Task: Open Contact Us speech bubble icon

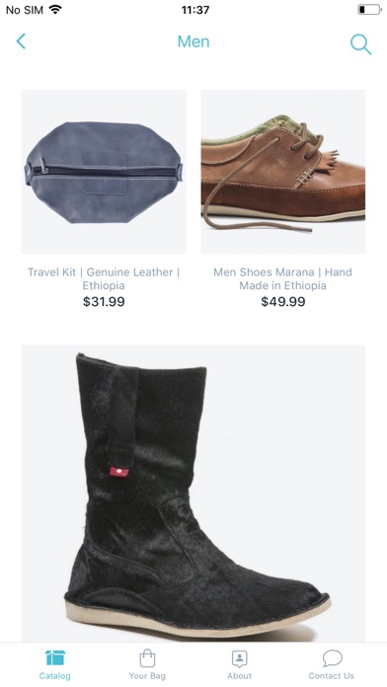Action: click(x=332, y=658)
